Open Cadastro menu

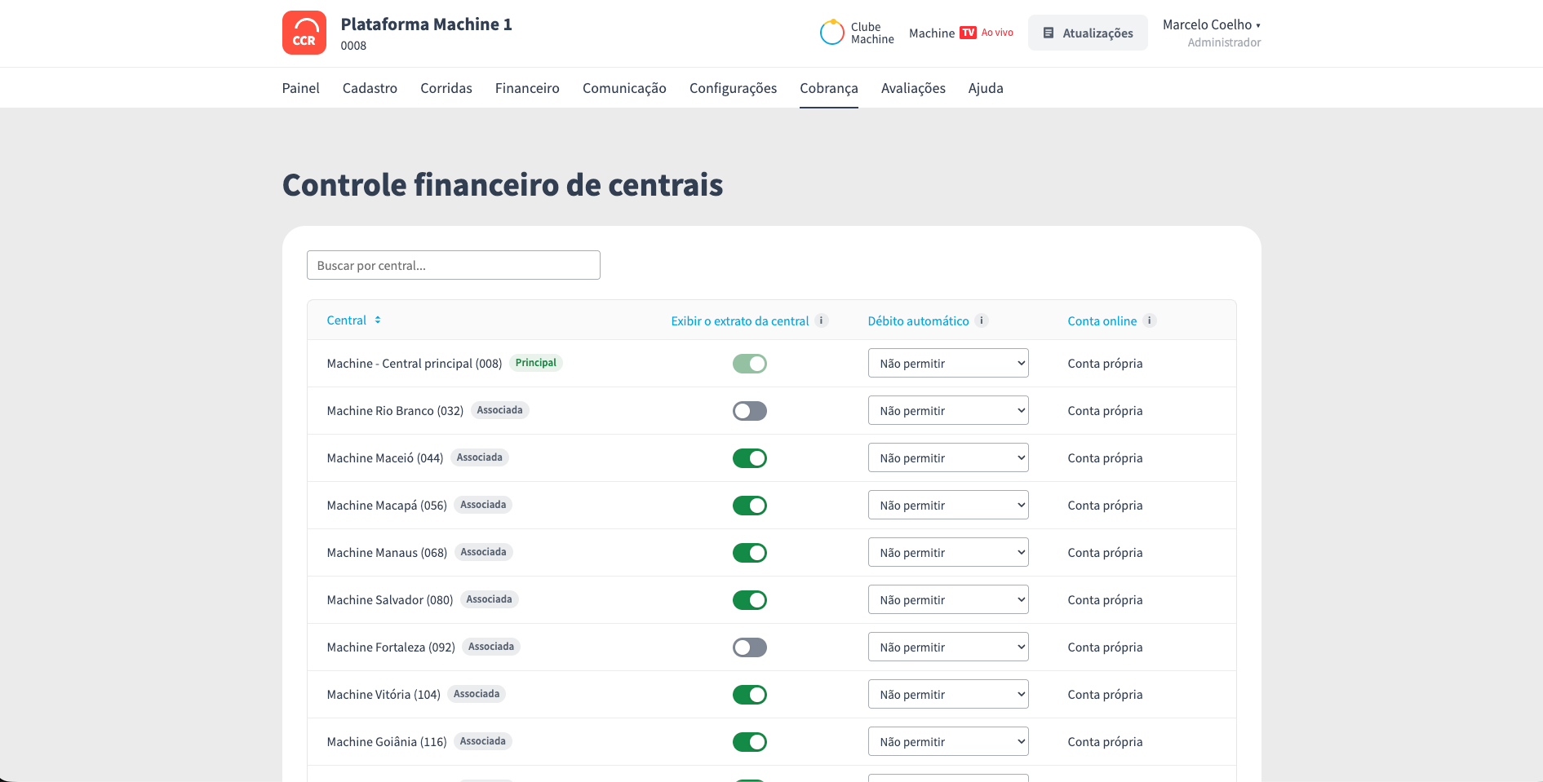tap(370, 88)
